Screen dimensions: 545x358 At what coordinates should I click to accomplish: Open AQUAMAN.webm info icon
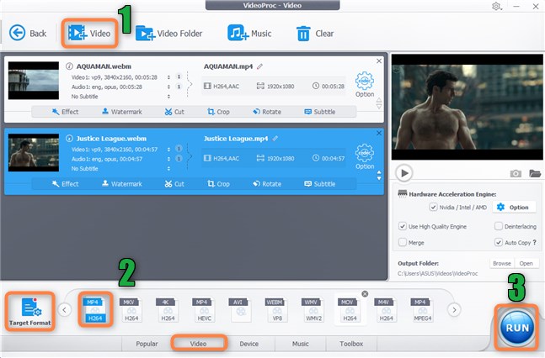[x=69, y=66]
